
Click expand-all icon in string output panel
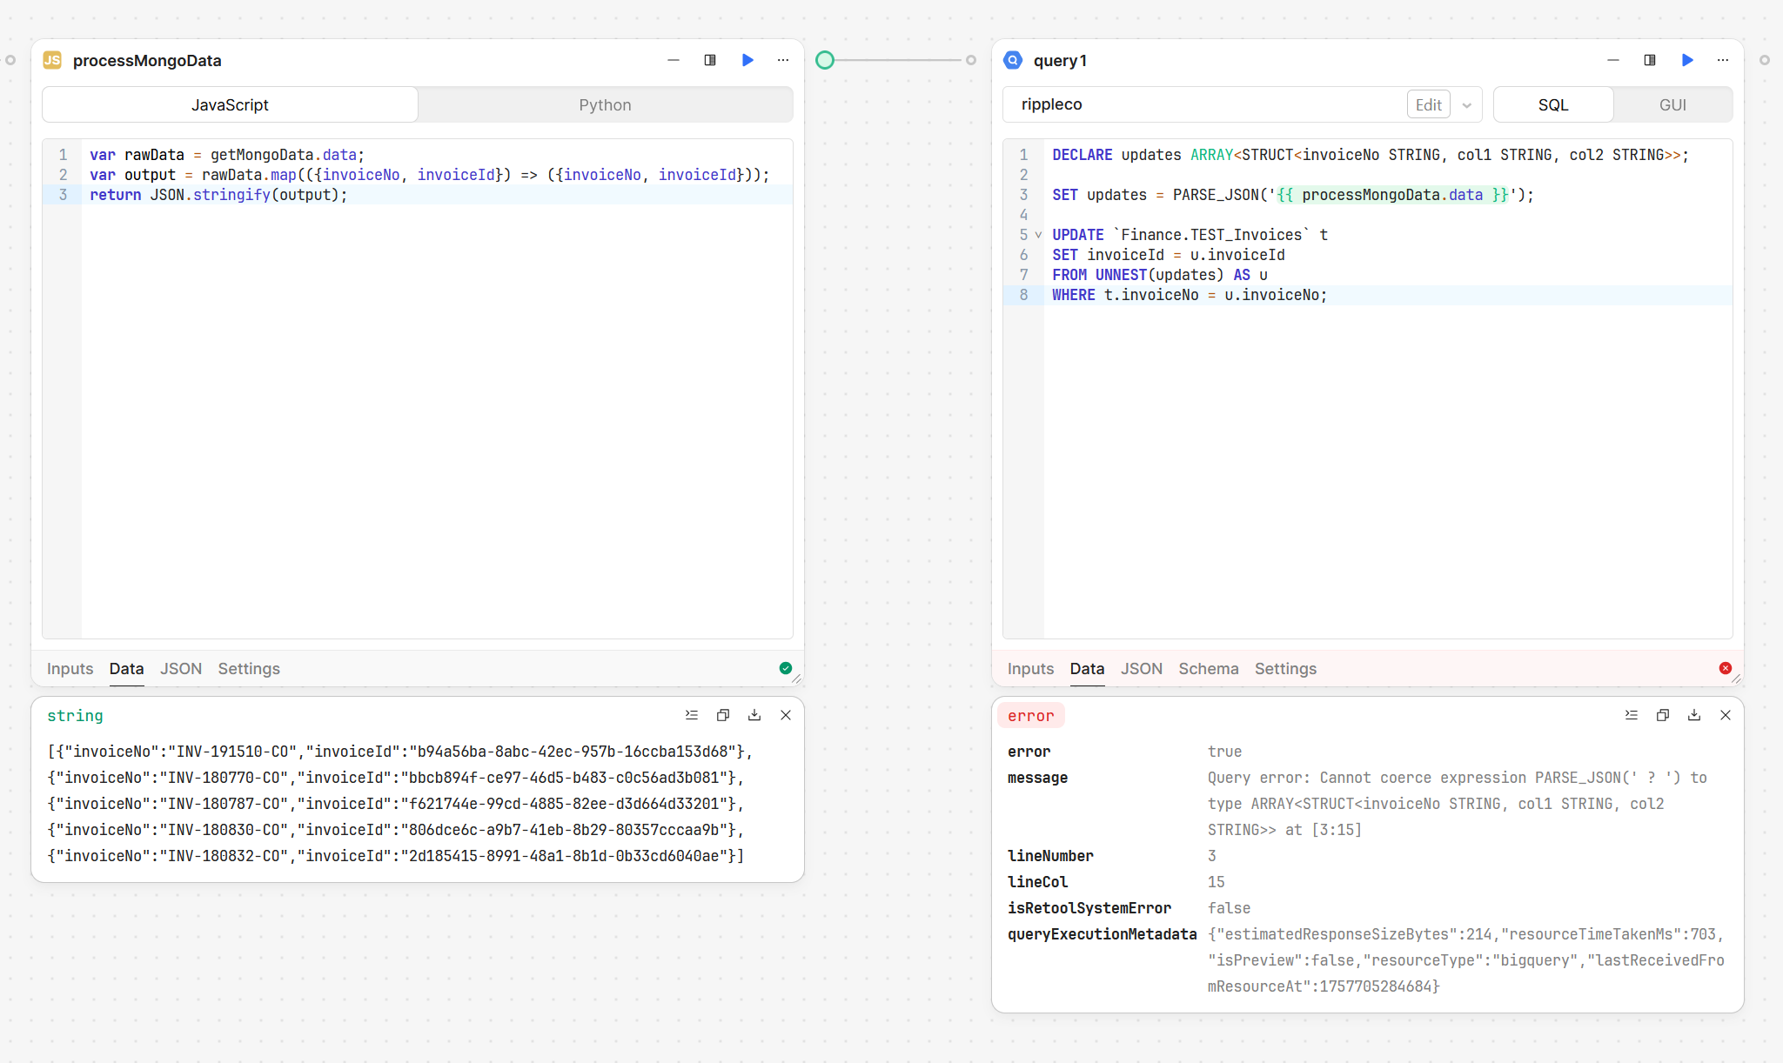point(692,715)
